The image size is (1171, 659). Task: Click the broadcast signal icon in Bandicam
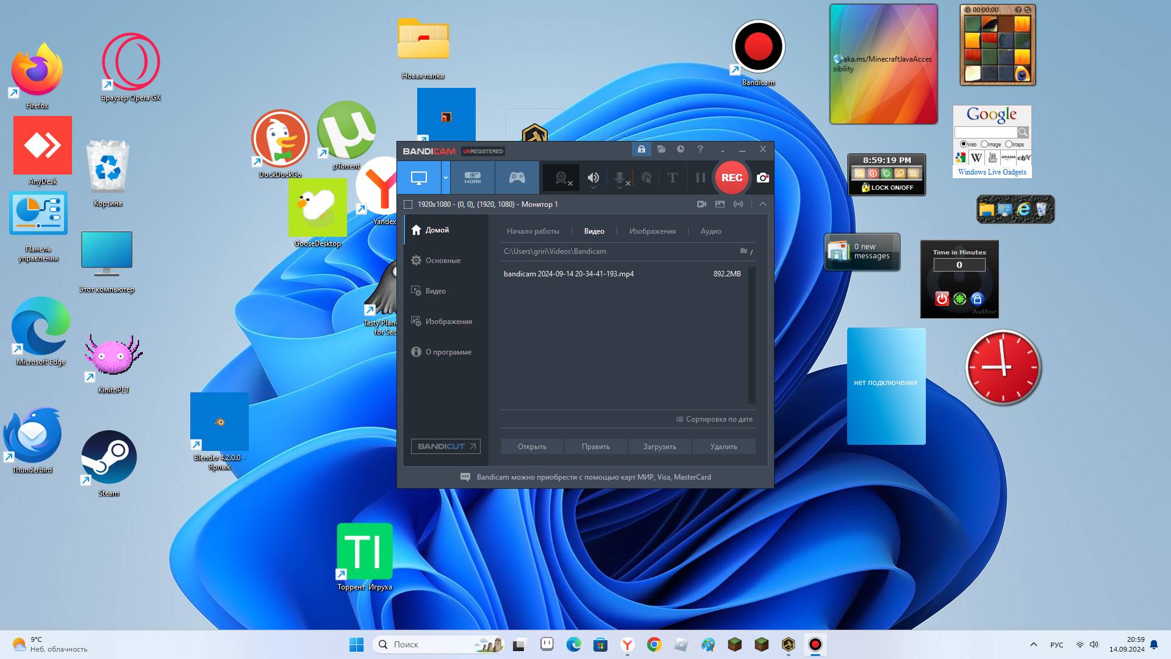click(x=738, y=204)
